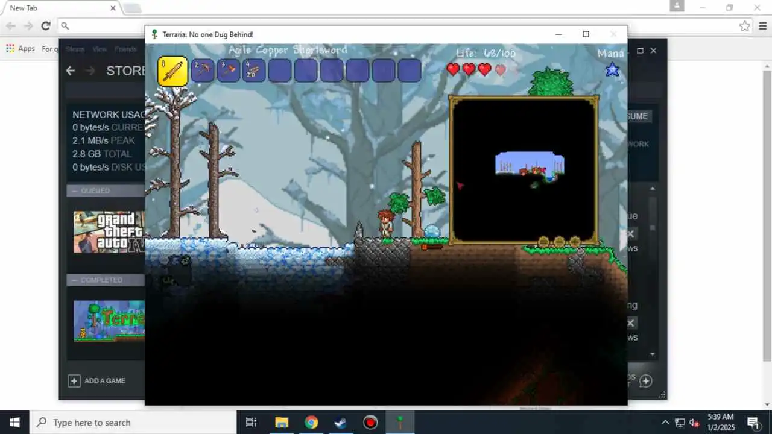This screenshot has width=772, height=434.
Task: Click the taskbar search box
Action: [x=133, y=422]
